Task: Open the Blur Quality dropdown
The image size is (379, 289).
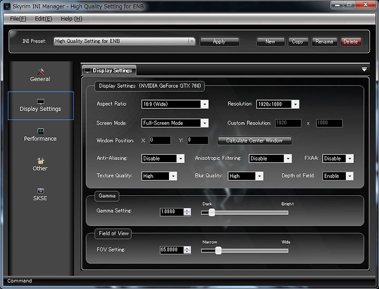Action: (x=245, y=176)
